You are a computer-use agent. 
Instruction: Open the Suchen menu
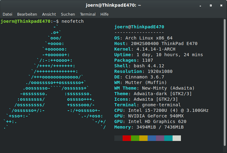tap(68, 14)
